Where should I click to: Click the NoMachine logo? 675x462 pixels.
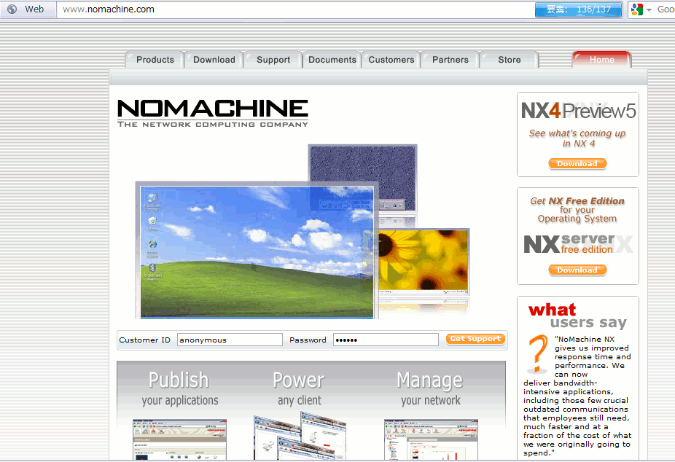213,113
